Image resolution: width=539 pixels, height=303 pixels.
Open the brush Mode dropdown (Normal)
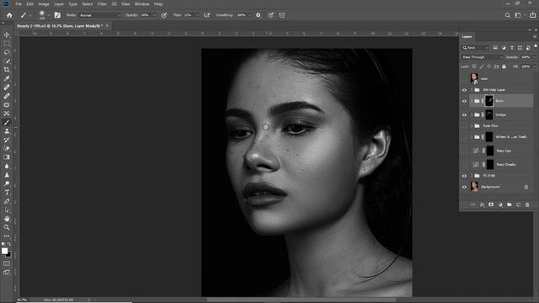point(99,15)
